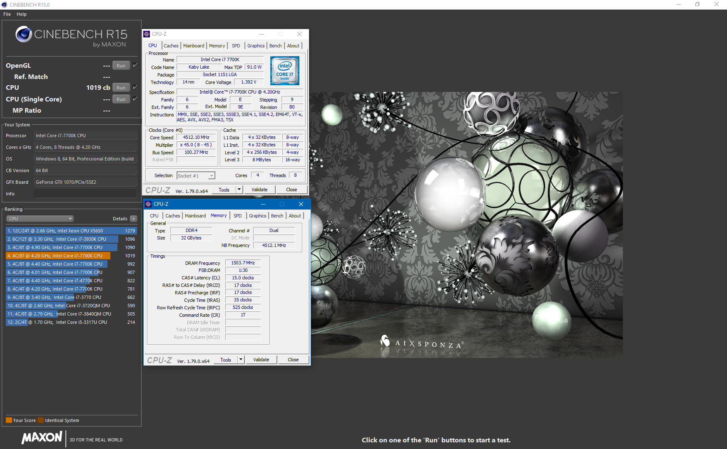
Task: Select CPU tab in upper CPU-Z window
Action: click(x=153, y=46)
